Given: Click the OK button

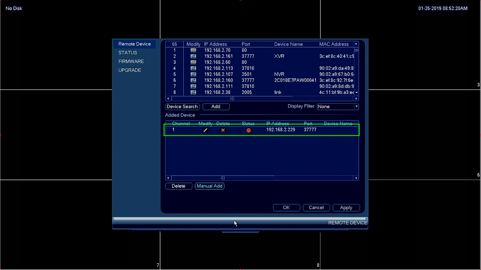Looking at the screenshot, I should point(286,208).
